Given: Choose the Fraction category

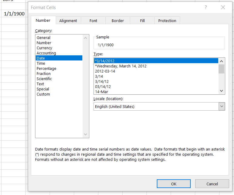Looking at the screenshot, I should [59, 74].
